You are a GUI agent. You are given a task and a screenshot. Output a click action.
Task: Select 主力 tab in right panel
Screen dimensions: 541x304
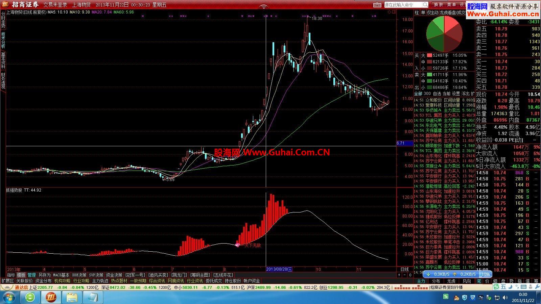(x=421, y=281)
